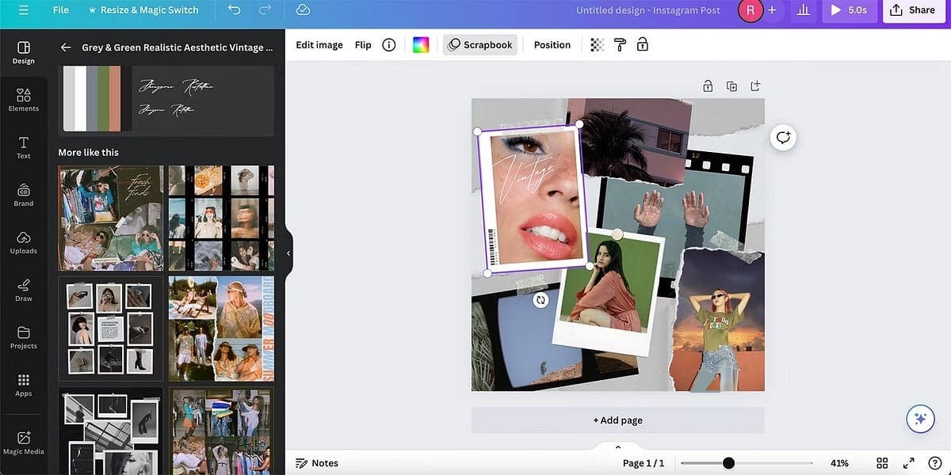
Task: Open the rainbow color picker swatch
Action: click(421, 45)
